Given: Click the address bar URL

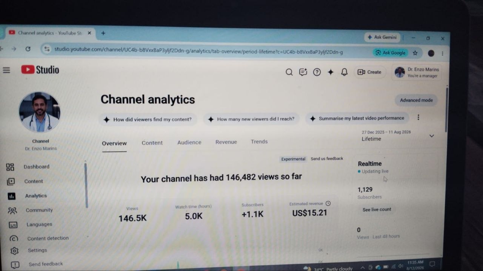Looking at the screenshot, I should pyautogui.click(x=198, y=50).
